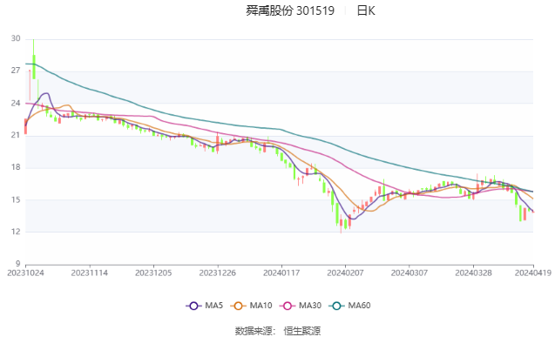Toggle the MA30 legend series
Image resolution: width=555 pixels, height=337 pixels.
pyautogui.click(x=301, y=306)
